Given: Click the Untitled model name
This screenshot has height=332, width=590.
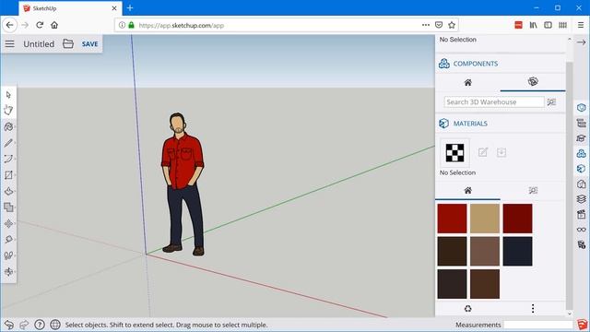Looking at the screenshot, I should point(39,44).
